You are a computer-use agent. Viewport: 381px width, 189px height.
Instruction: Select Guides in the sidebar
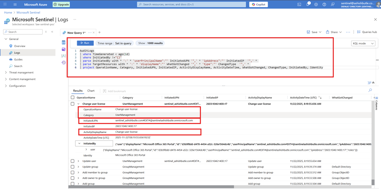pos(18,59)
